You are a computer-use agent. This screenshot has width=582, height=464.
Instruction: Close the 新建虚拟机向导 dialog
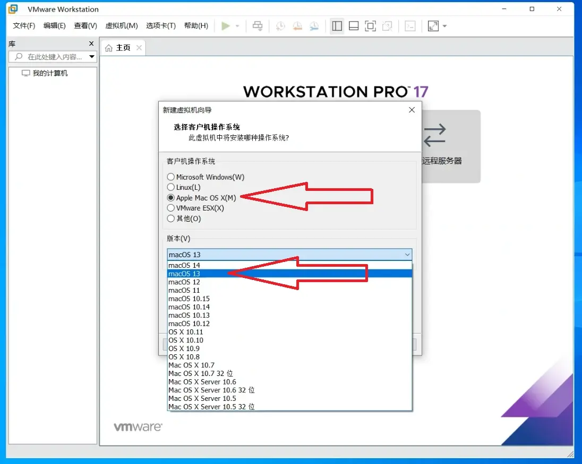(x=412, y=110)
